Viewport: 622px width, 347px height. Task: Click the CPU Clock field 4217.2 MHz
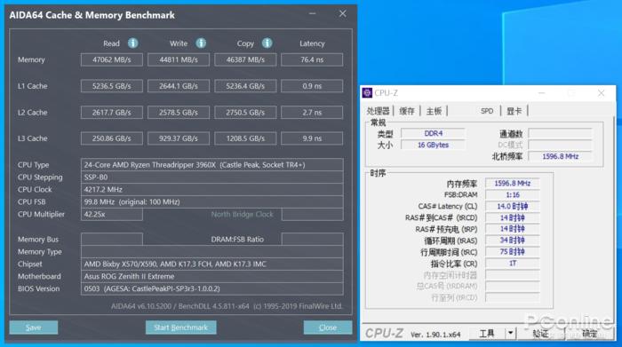tap(212, 189)
